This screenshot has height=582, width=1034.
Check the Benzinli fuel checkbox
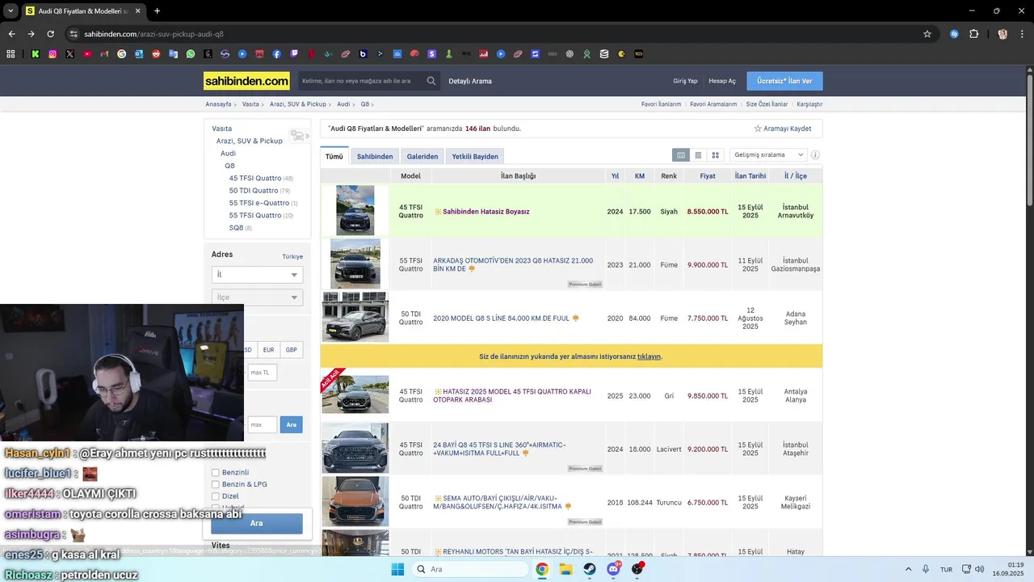[x=216, y=472]
